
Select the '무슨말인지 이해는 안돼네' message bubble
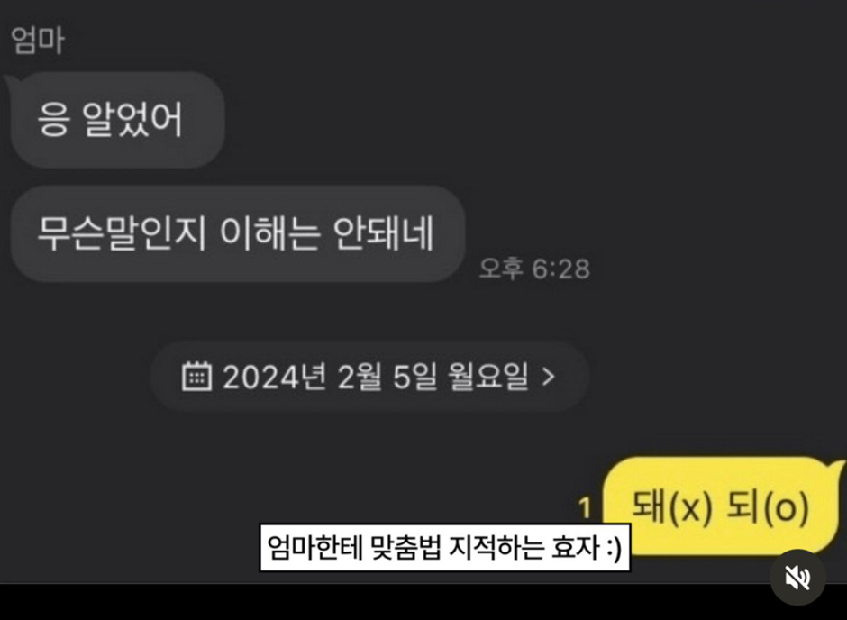pyautogui.click(x=238, y=233)
